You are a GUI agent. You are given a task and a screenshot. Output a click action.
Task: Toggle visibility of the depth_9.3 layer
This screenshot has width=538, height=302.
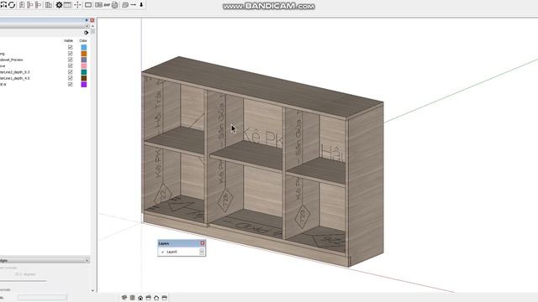(x=71, y=72)
